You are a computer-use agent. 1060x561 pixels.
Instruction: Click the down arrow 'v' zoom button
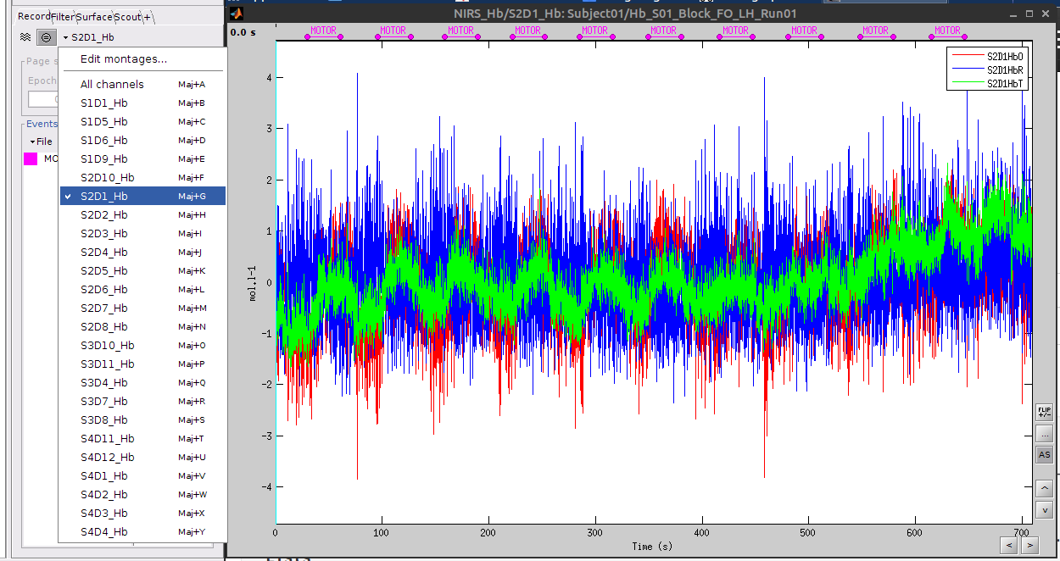[x=1045, y=509]
